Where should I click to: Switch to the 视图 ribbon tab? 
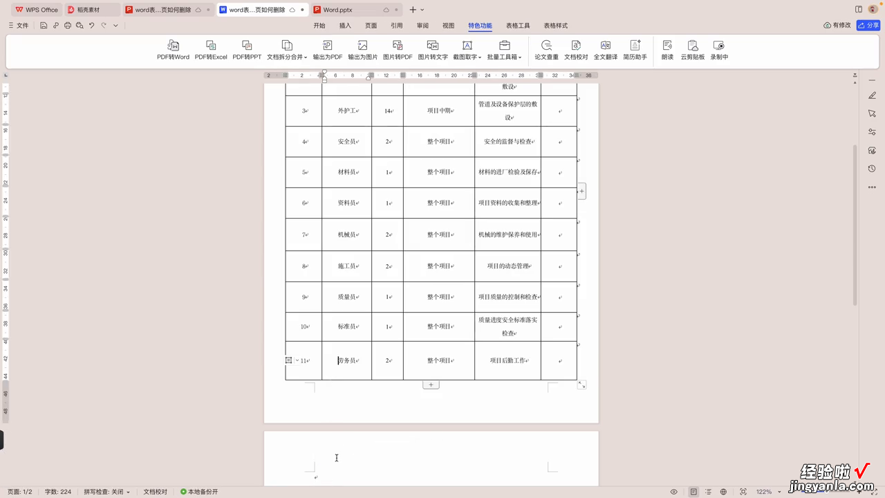(x=449, y=26)
